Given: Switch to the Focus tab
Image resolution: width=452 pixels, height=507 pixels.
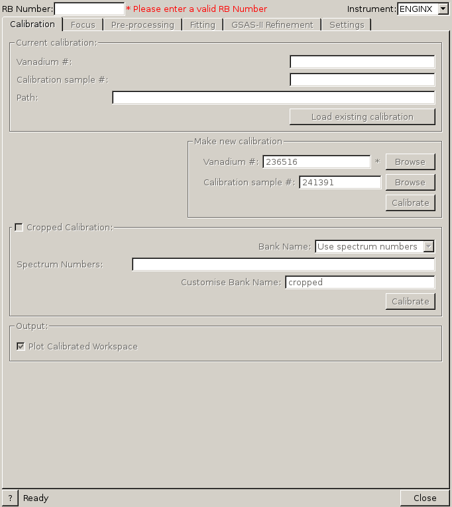Looking at the screenshot, I should [83, 25].
